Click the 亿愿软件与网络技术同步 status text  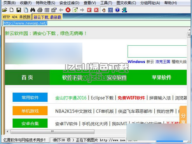24,140
